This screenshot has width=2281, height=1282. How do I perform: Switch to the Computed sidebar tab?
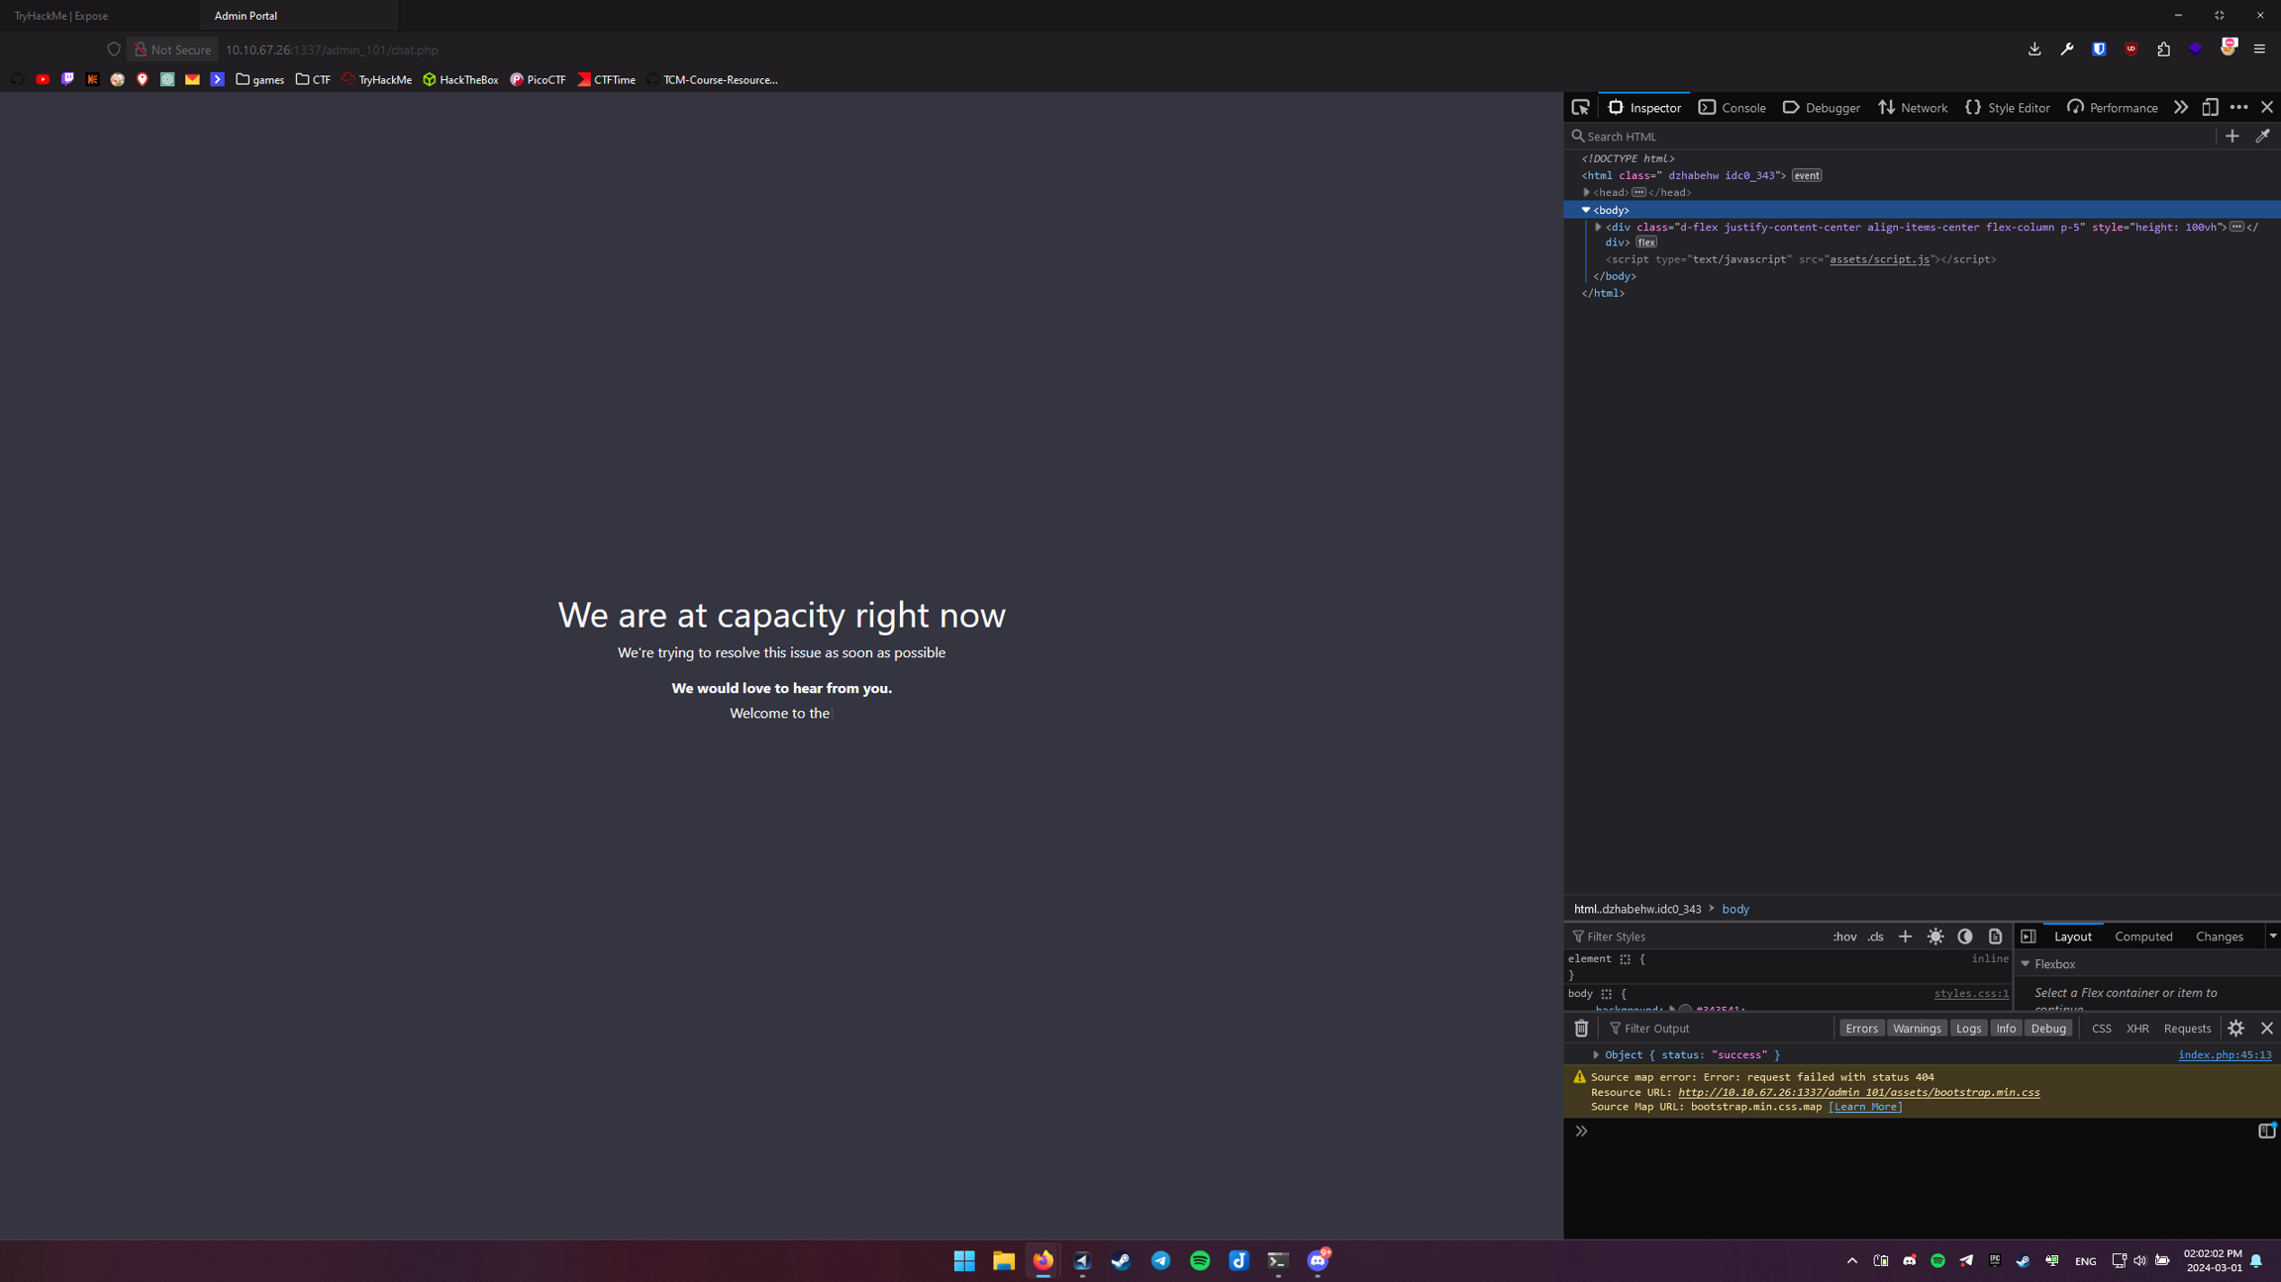(x=2143, y=937)
